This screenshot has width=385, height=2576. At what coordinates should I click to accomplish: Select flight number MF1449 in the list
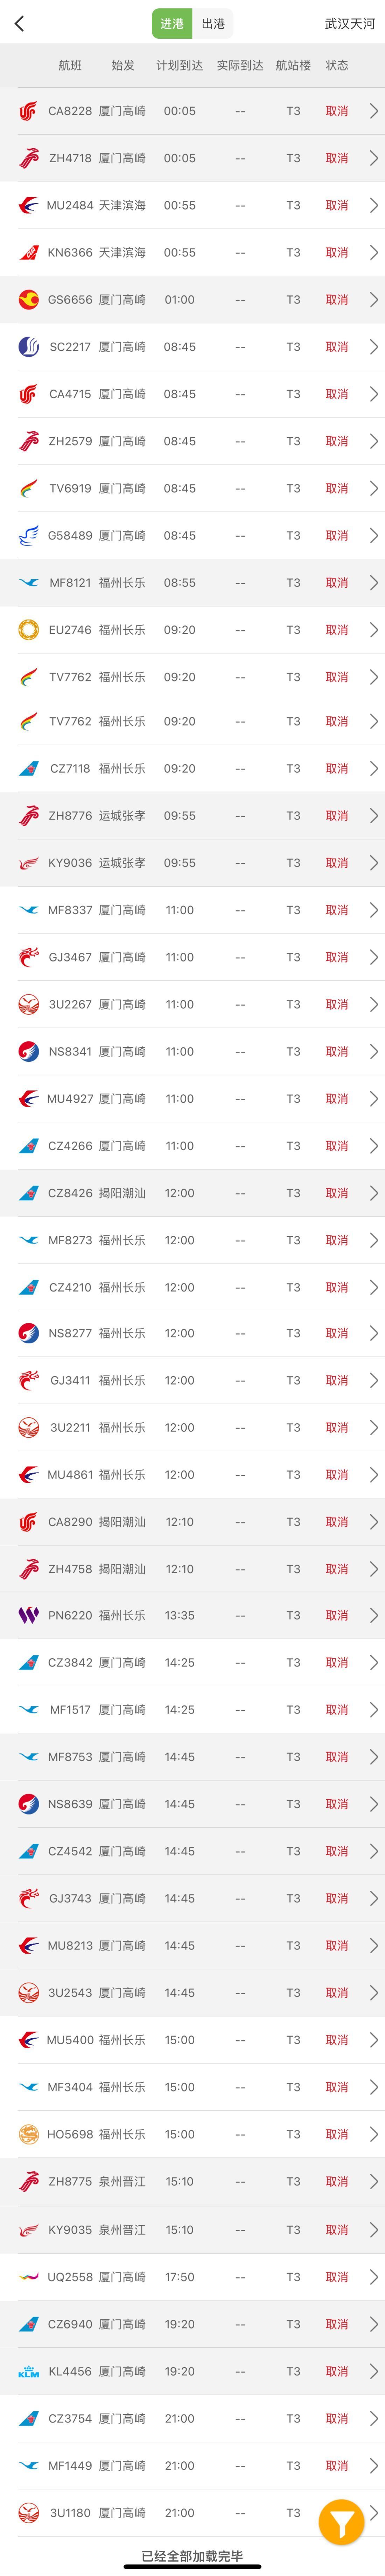coord(70,2465)
